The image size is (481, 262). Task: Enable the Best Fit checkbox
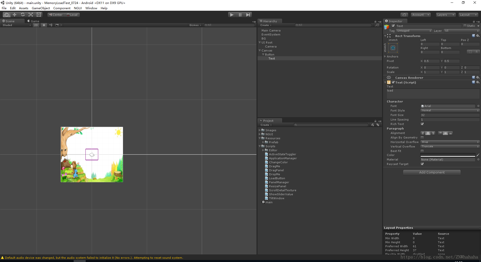pos(422,151)
